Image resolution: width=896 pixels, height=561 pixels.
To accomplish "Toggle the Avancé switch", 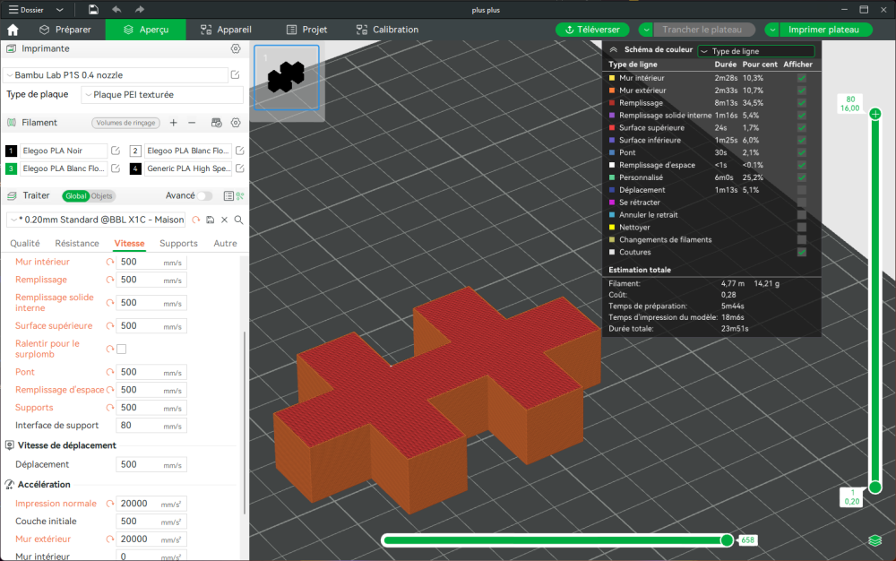I will [x=204, y=196].
